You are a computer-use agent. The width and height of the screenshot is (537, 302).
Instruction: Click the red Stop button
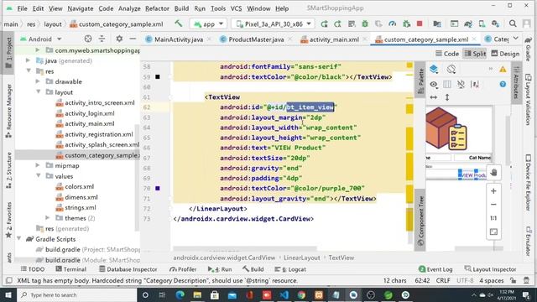click(x=420, y=23)
